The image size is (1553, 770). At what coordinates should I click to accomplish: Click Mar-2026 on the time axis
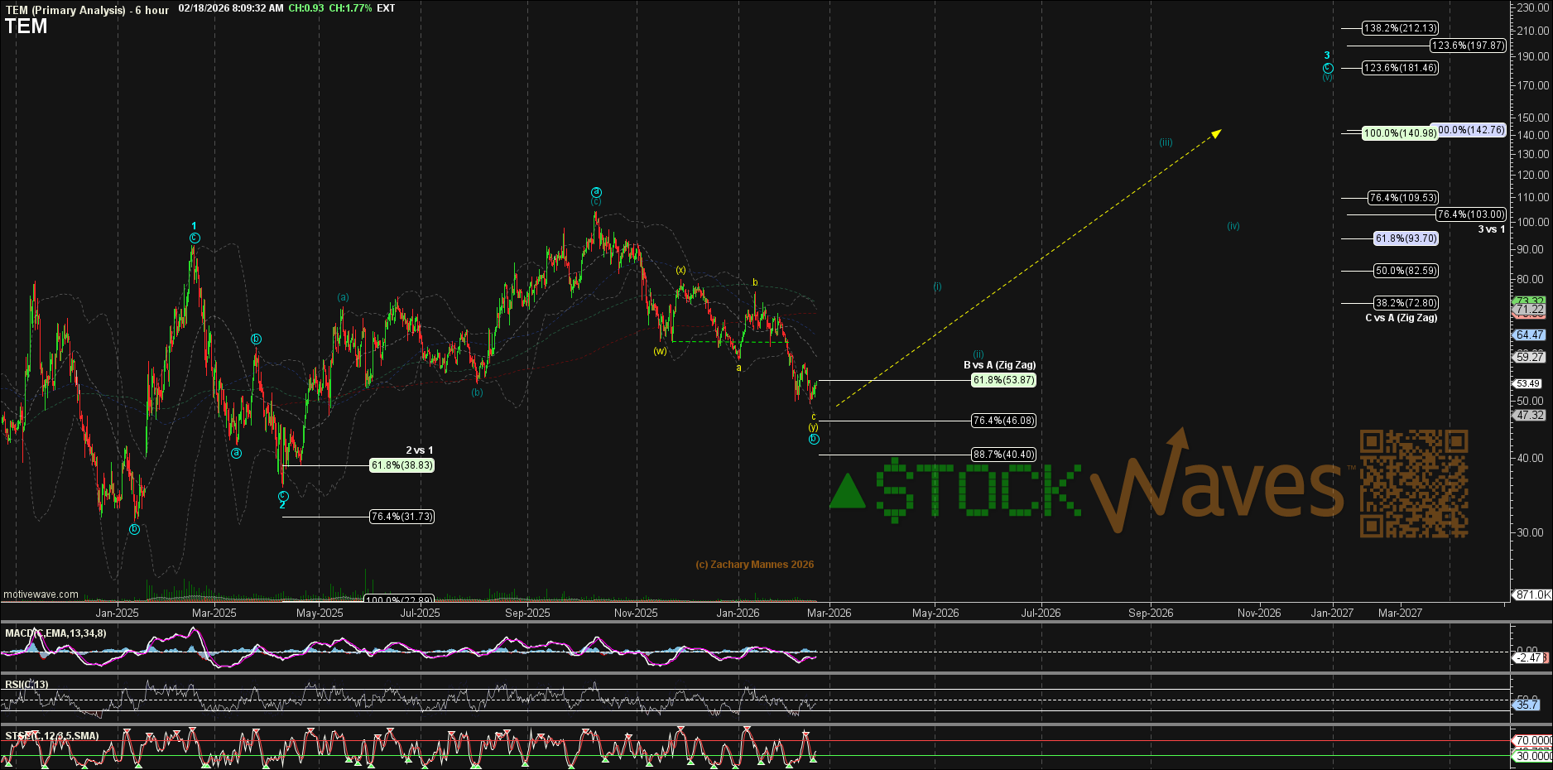(829, 613)
